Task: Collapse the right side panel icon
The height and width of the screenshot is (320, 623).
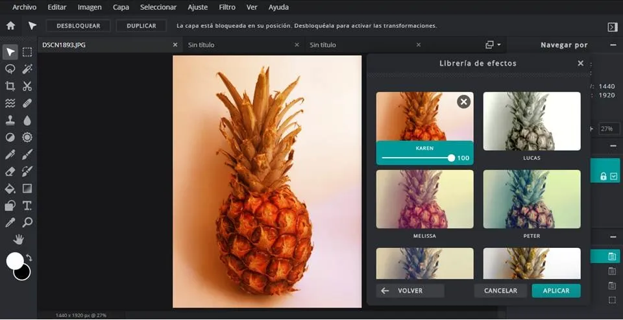Action: click(612, 27)
